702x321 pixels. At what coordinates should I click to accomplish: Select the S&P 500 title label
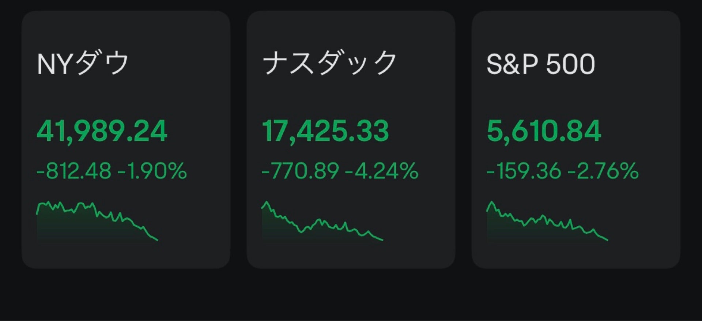point(541,64)
